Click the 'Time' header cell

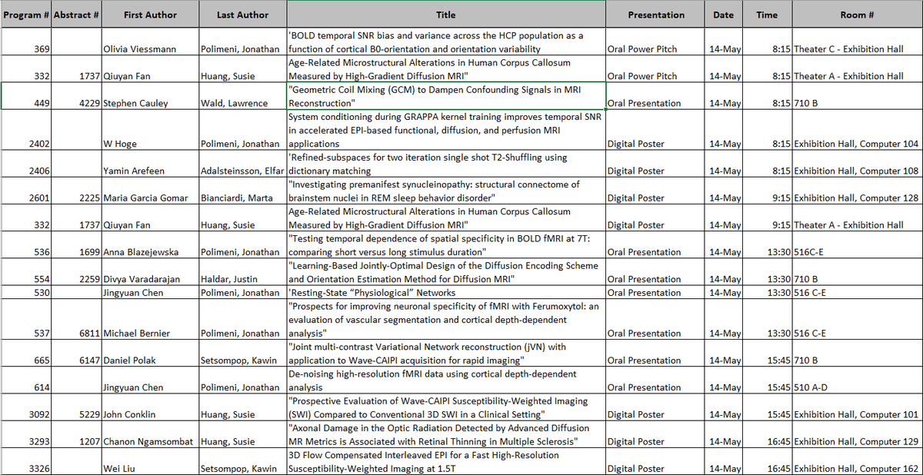[766, 15]
